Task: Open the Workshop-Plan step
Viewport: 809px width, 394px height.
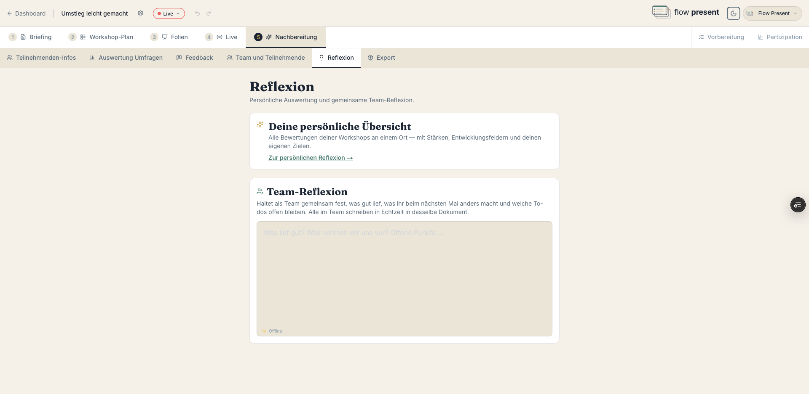Action: click(x=101, y=37)
